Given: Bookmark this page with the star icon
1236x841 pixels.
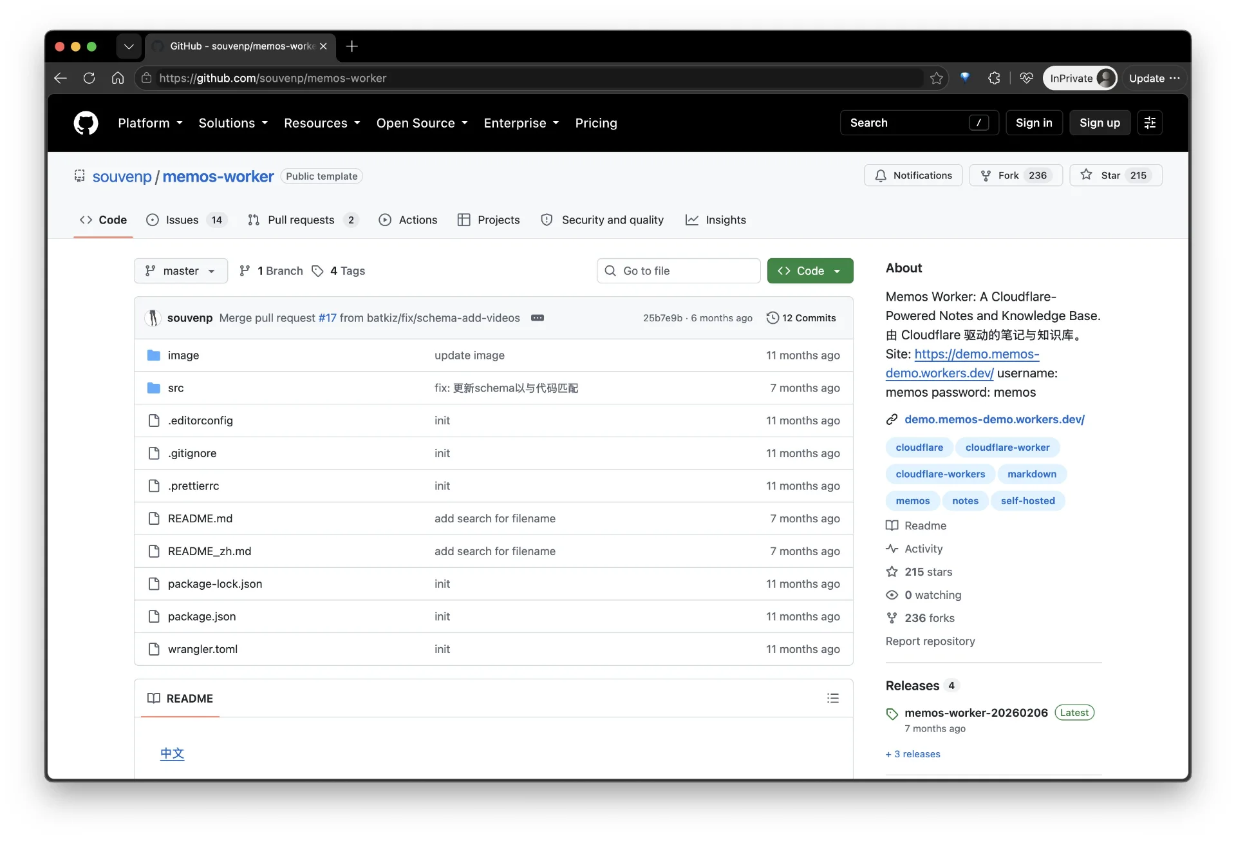Looking at the screenshot, I should pos(937,78).
